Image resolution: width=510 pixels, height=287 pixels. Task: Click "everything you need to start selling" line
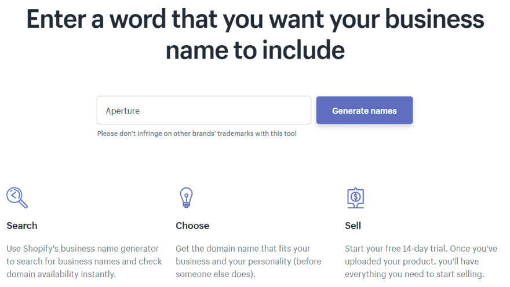tap(414, 274)
